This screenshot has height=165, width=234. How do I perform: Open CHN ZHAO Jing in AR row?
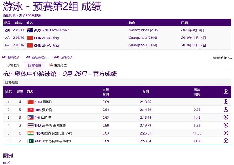click(x=46, y=38)
